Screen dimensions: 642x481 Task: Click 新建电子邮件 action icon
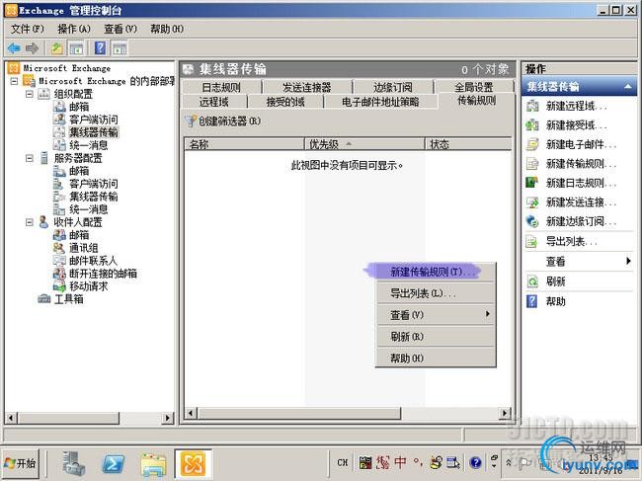click(531, 144)
